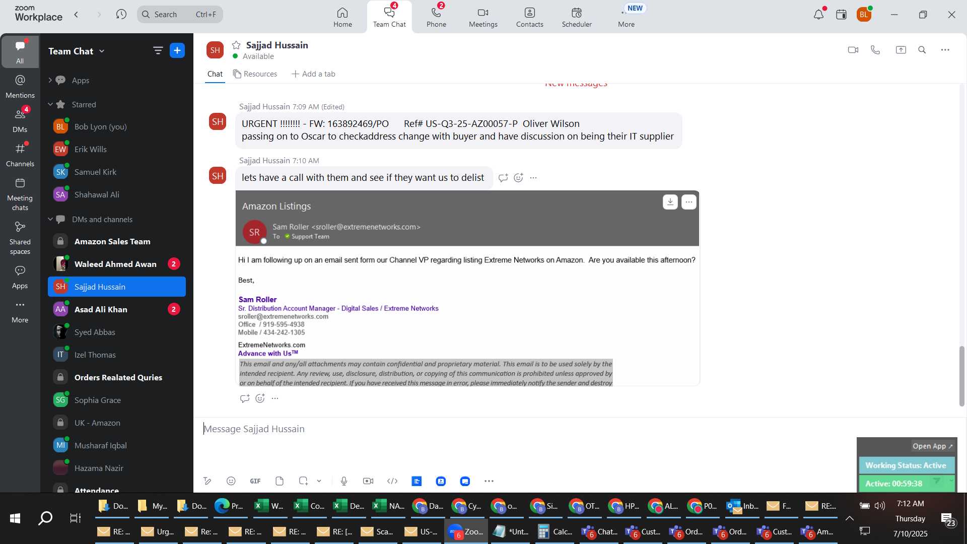Open More in the left sidebar
This screenshot has width=967, height=544.
click(x=20, y=311)
